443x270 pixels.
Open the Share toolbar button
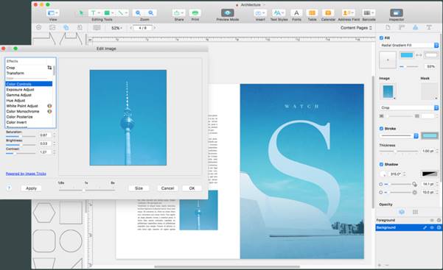point(178,13)
